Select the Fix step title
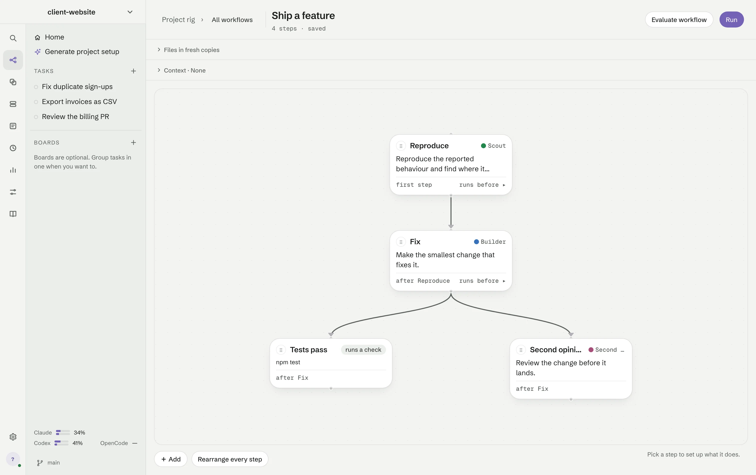 coord(415,242)
